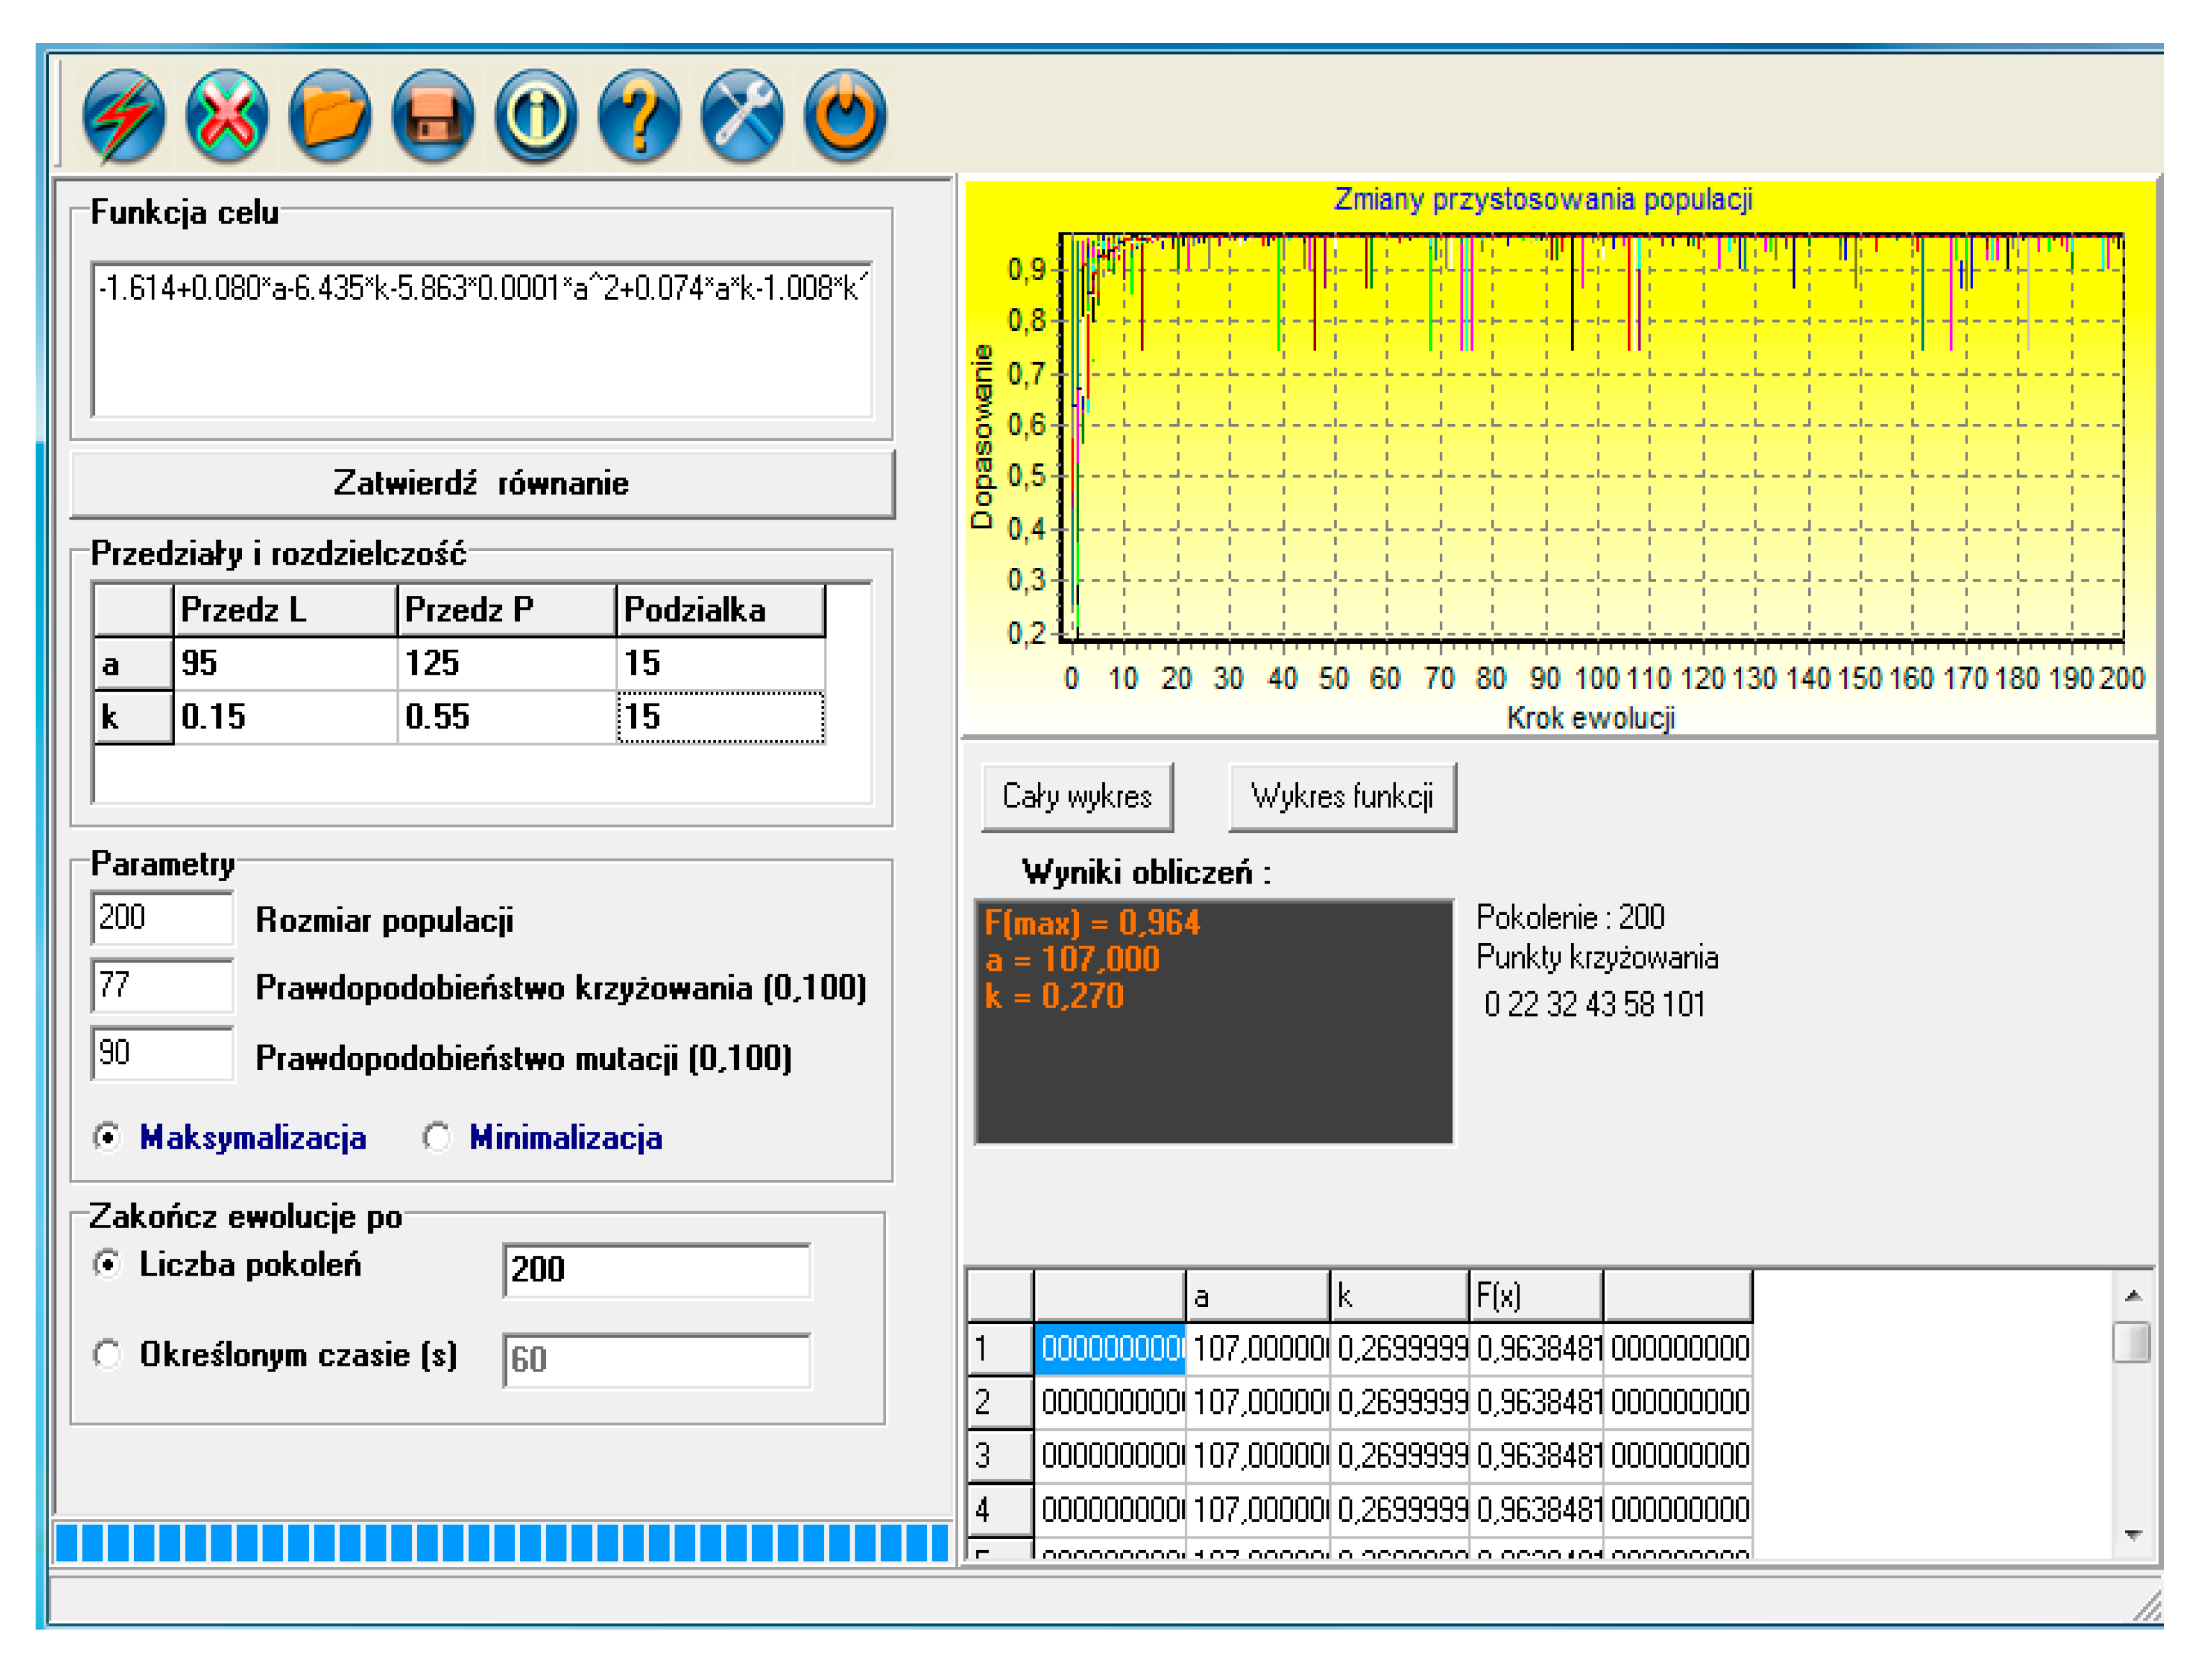Image resolution: width=2212 pixels, height=1674 pixels.
Task: Click the Cały wykres button
Action: coord(1077,797)
